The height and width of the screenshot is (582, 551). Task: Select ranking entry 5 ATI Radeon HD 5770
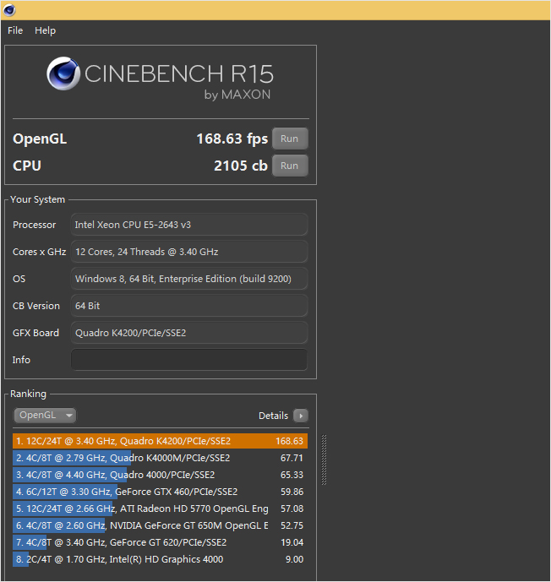[x=160, y=509]
